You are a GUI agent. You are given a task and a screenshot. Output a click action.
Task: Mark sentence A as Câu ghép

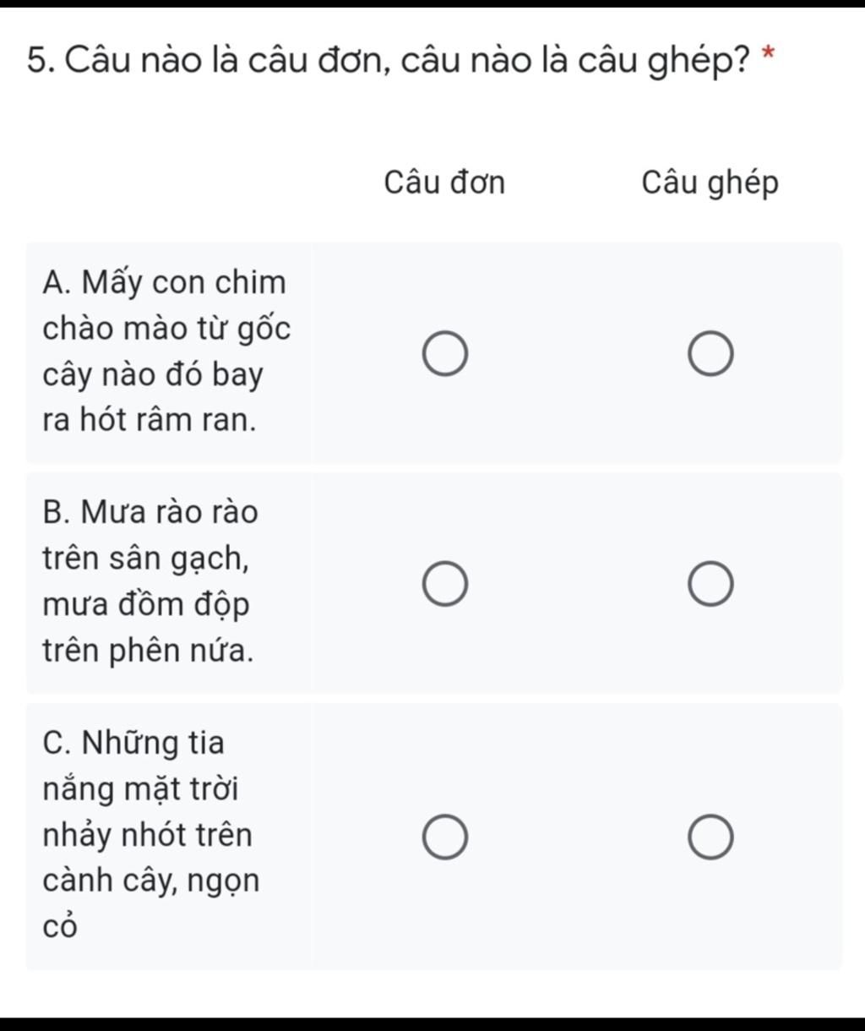point(710,353)
